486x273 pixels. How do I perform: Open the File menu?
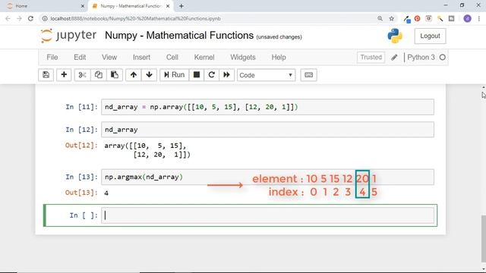click(x=52, y=58)
